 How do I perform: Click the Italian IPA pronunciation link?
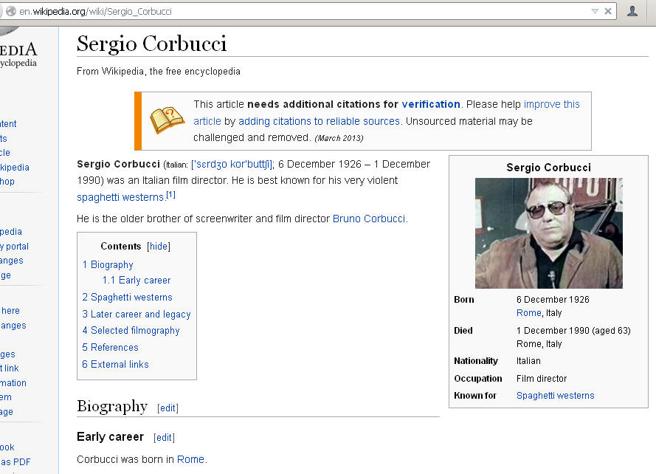click(232, 164)
